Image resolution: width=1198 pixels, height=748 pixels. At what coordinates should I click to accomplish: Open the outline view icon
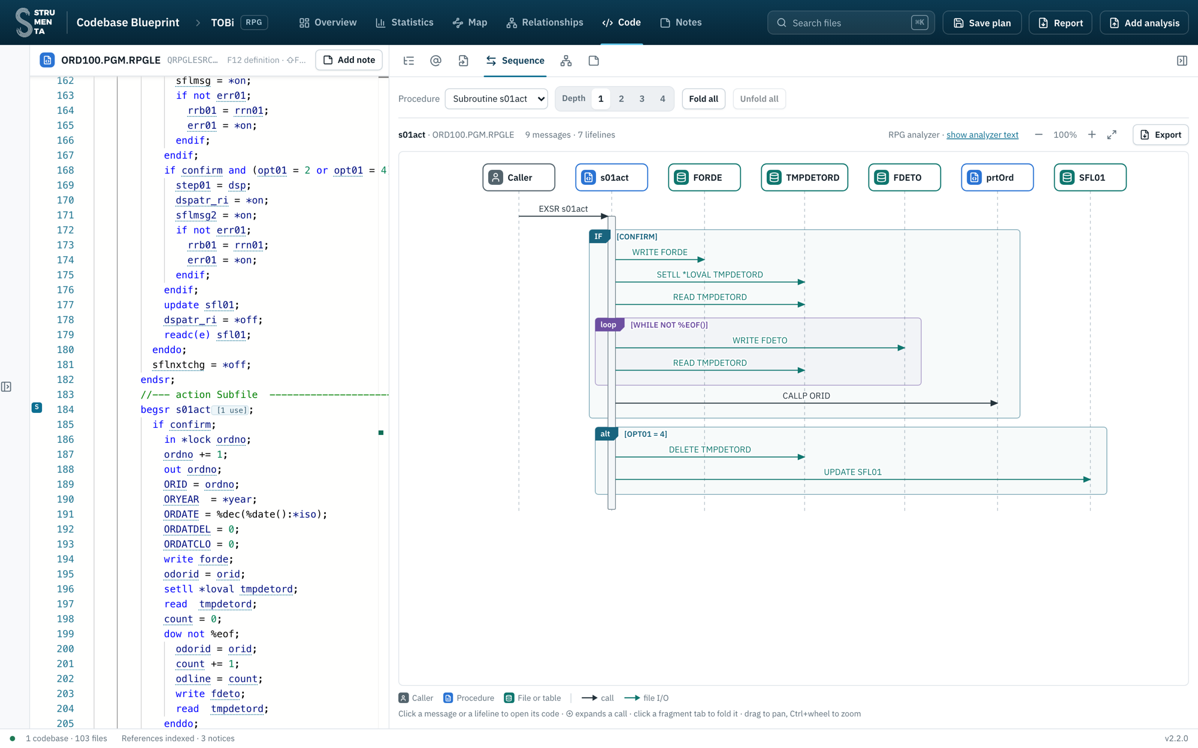pyautogui.click(x=409, y=60)
